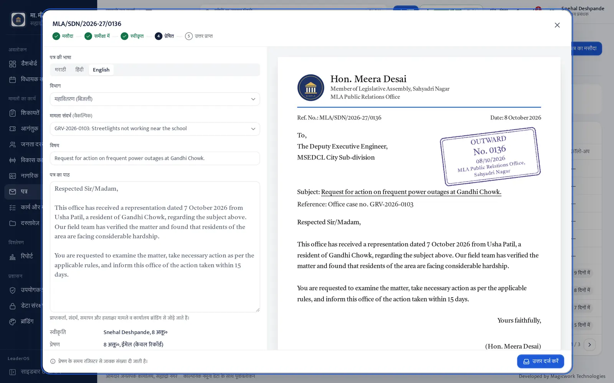The height and width of the screenshot is (383, 614).
Task: Open रिपोर्ट chart icon in sidebar
Action: pos(13,256)
